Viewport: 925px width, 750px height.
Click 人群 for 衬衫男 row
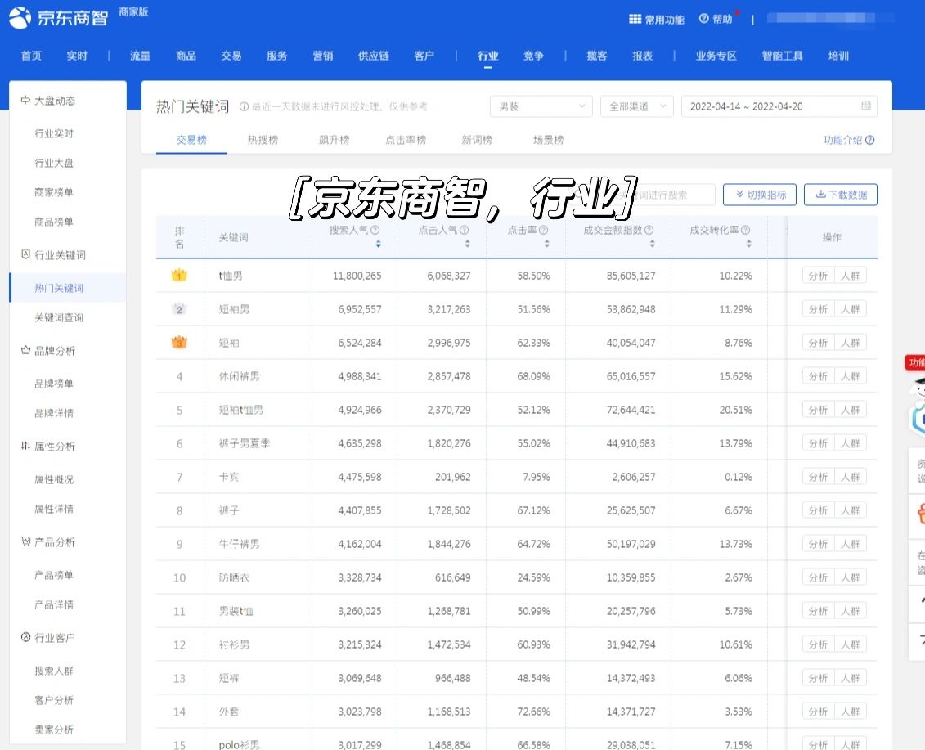[850, 644]
